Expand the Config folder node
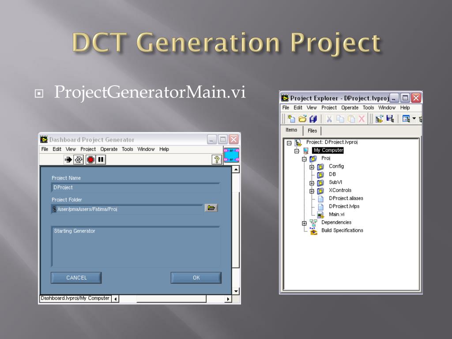The width and height of the screenshot is (452, 339). coord(312,167)
